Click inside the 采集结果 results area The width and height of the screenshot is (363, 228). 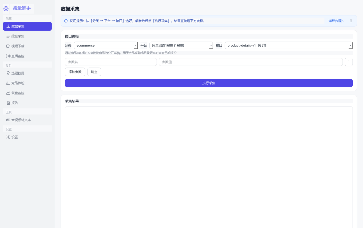click(x=209, y=167)
